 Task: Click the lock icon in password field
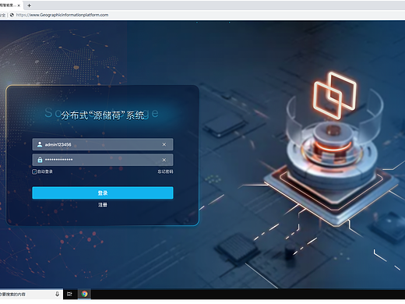(x=40, y=160)
